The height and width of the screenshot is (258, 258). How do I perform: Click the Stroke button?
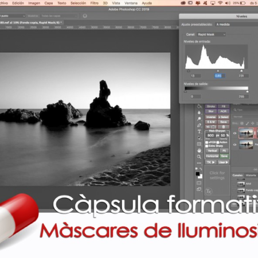coord(211,106)
